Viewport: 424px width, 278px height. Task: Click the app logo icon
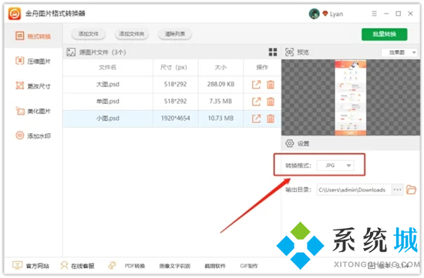pyautogui.click(x=15, y=14)
